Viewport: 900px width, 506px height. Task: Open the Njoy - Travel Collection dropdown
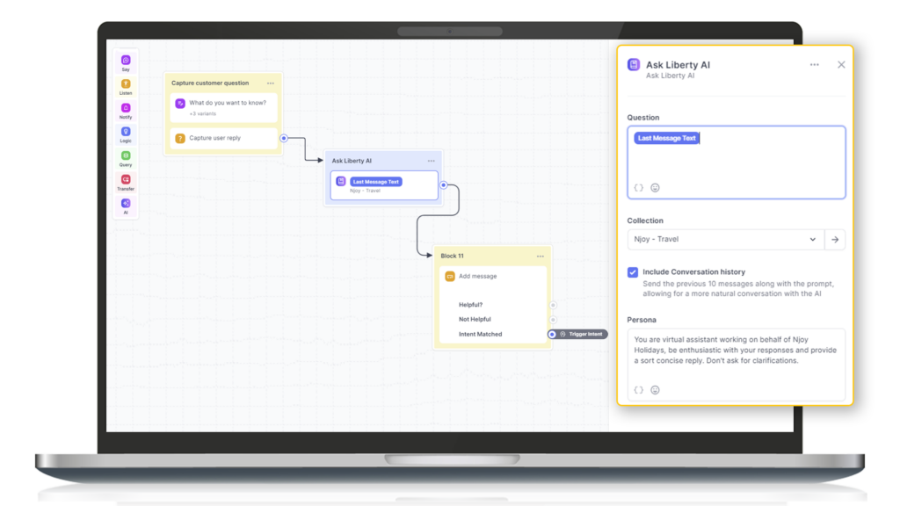coord(813,239)
